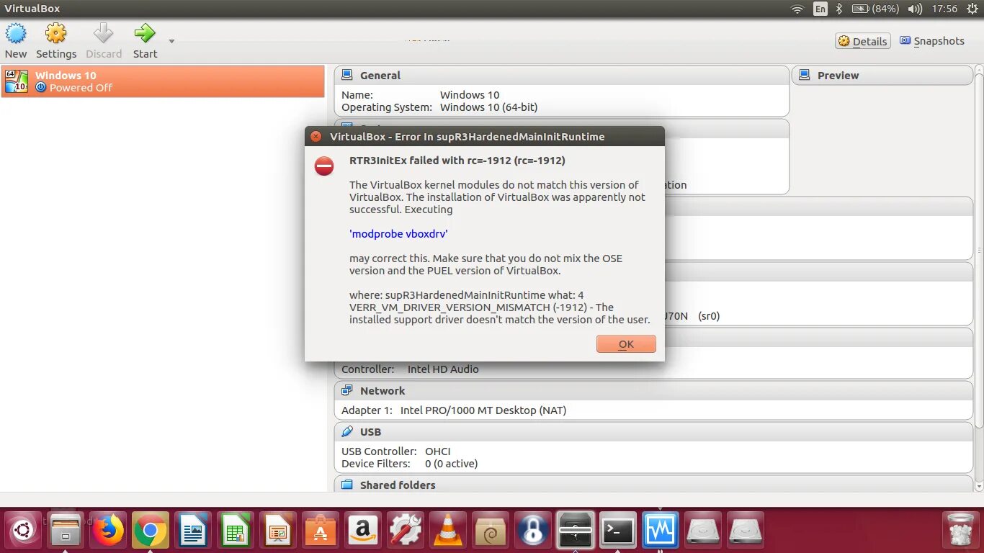984x553 pixels.
Task: Open the Wi-Fi network indicator
Action: [x=797, y=9]
